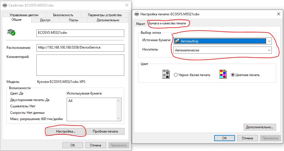Click paper list scrollbar down arrow
Viewport: 284px width, 151px height.
pos(119,118)
